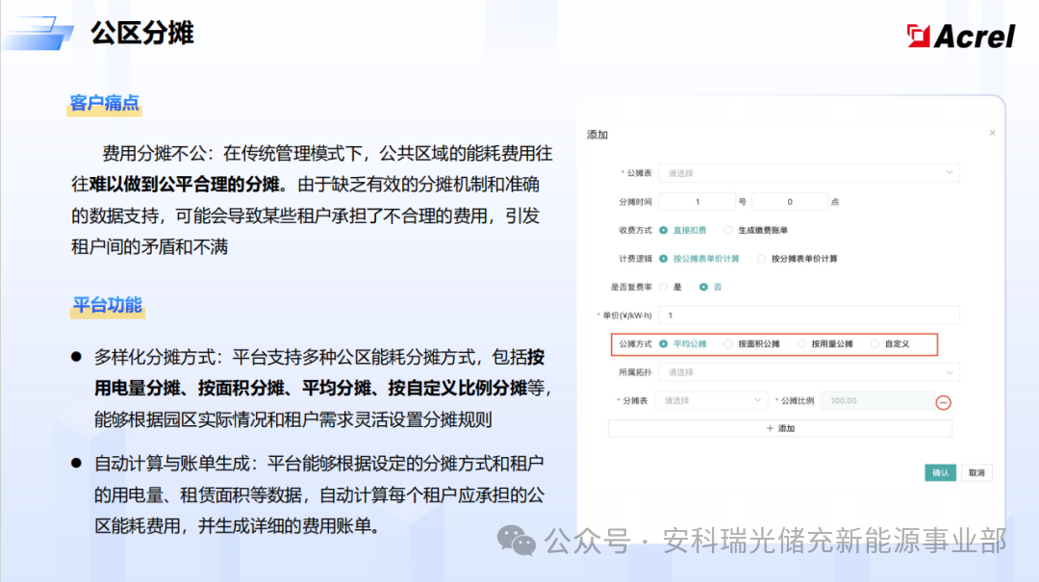Select the 自定义 sharing method

pos(891,344)
